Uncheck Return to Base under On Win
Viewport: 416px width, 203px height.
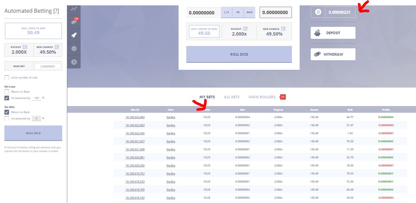point(7,112)
